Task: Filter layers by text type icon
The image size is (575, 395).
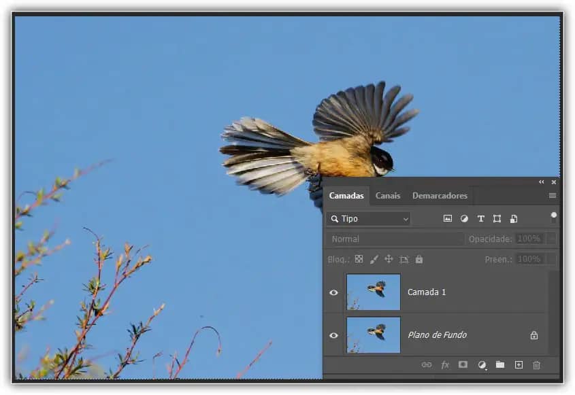Action: pyautogui.click(x=480, y=219)
